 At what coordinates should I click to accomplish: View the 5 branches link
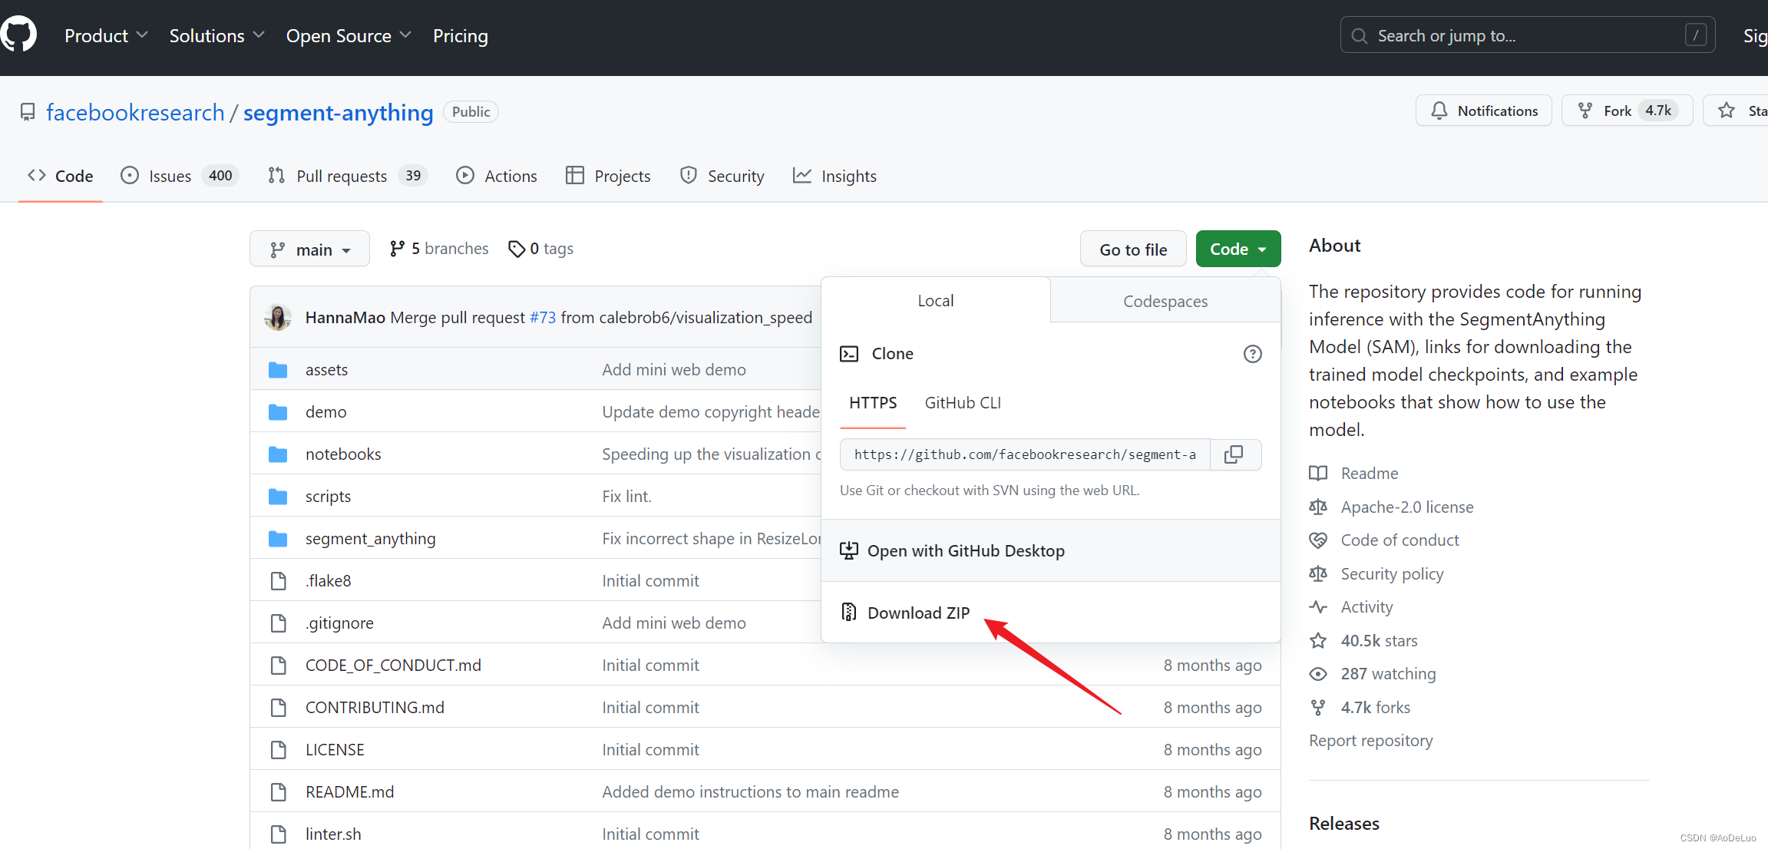439,249
